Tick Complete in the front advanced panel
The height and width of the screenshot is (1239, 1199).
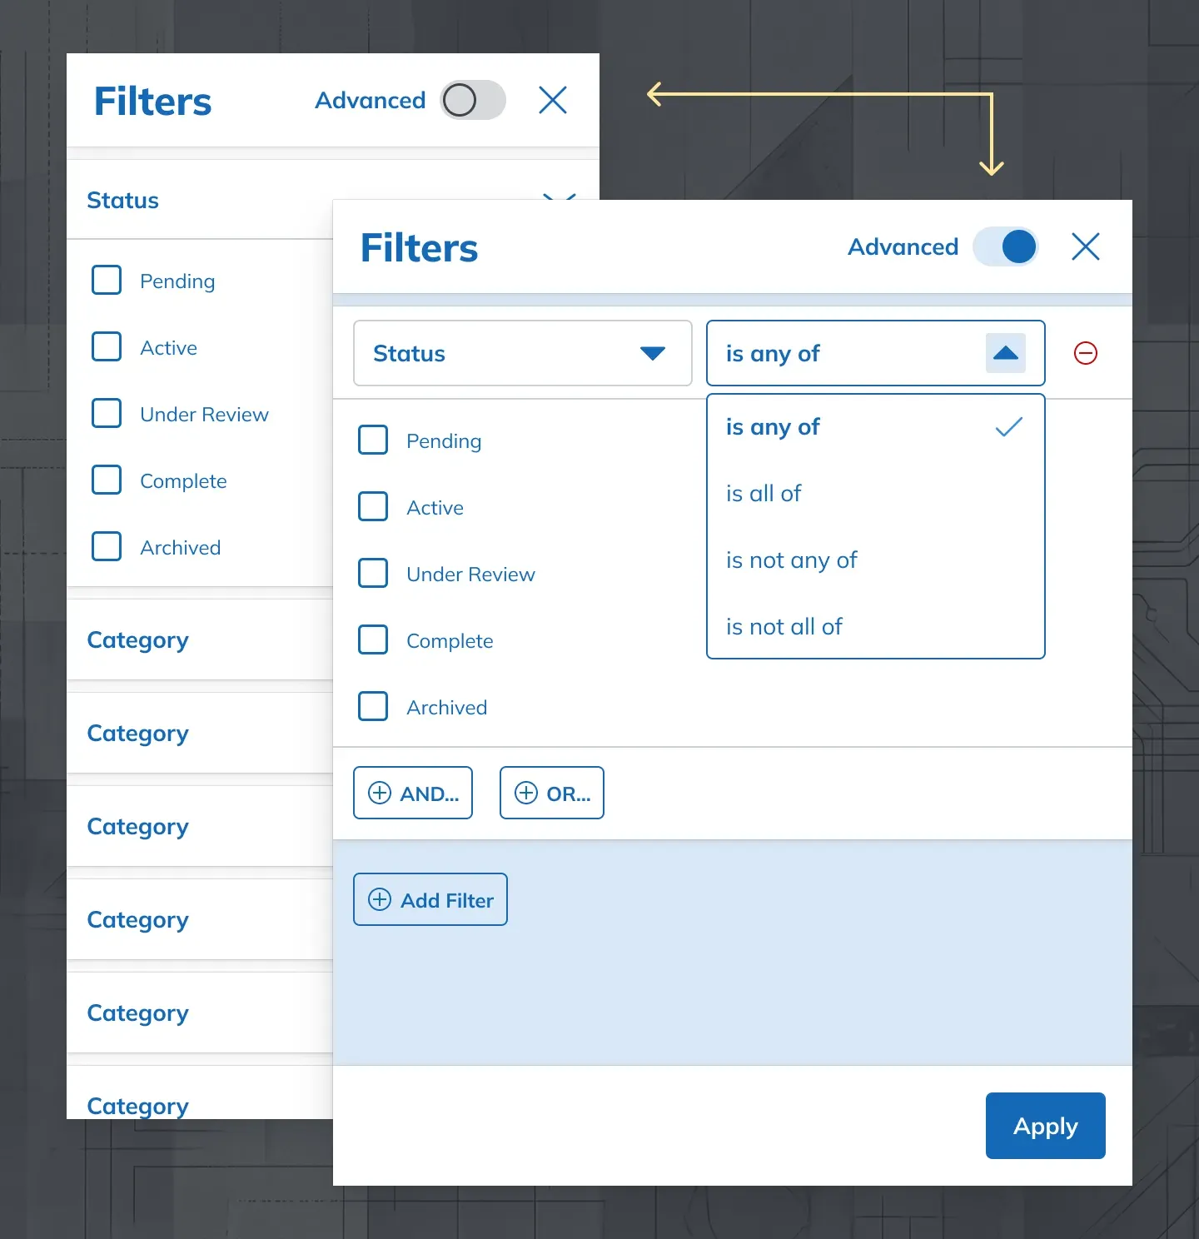pos(373,639)
